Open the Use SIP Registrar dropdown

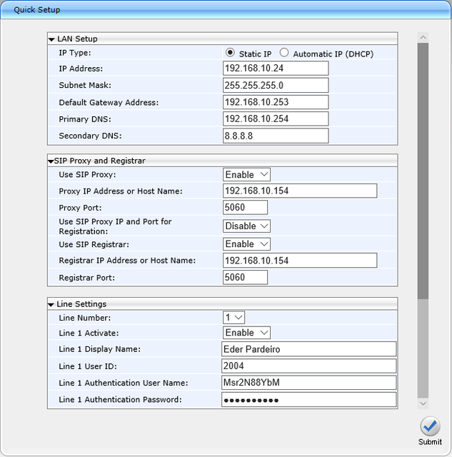[246, 244]
